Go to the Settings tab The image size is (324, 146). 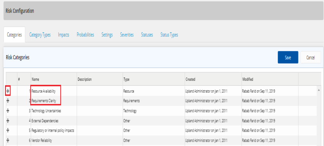107,35
